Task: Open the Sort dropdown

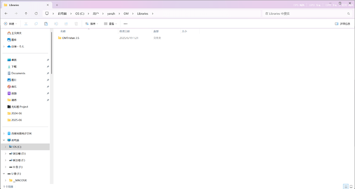Action: (92, 24)
